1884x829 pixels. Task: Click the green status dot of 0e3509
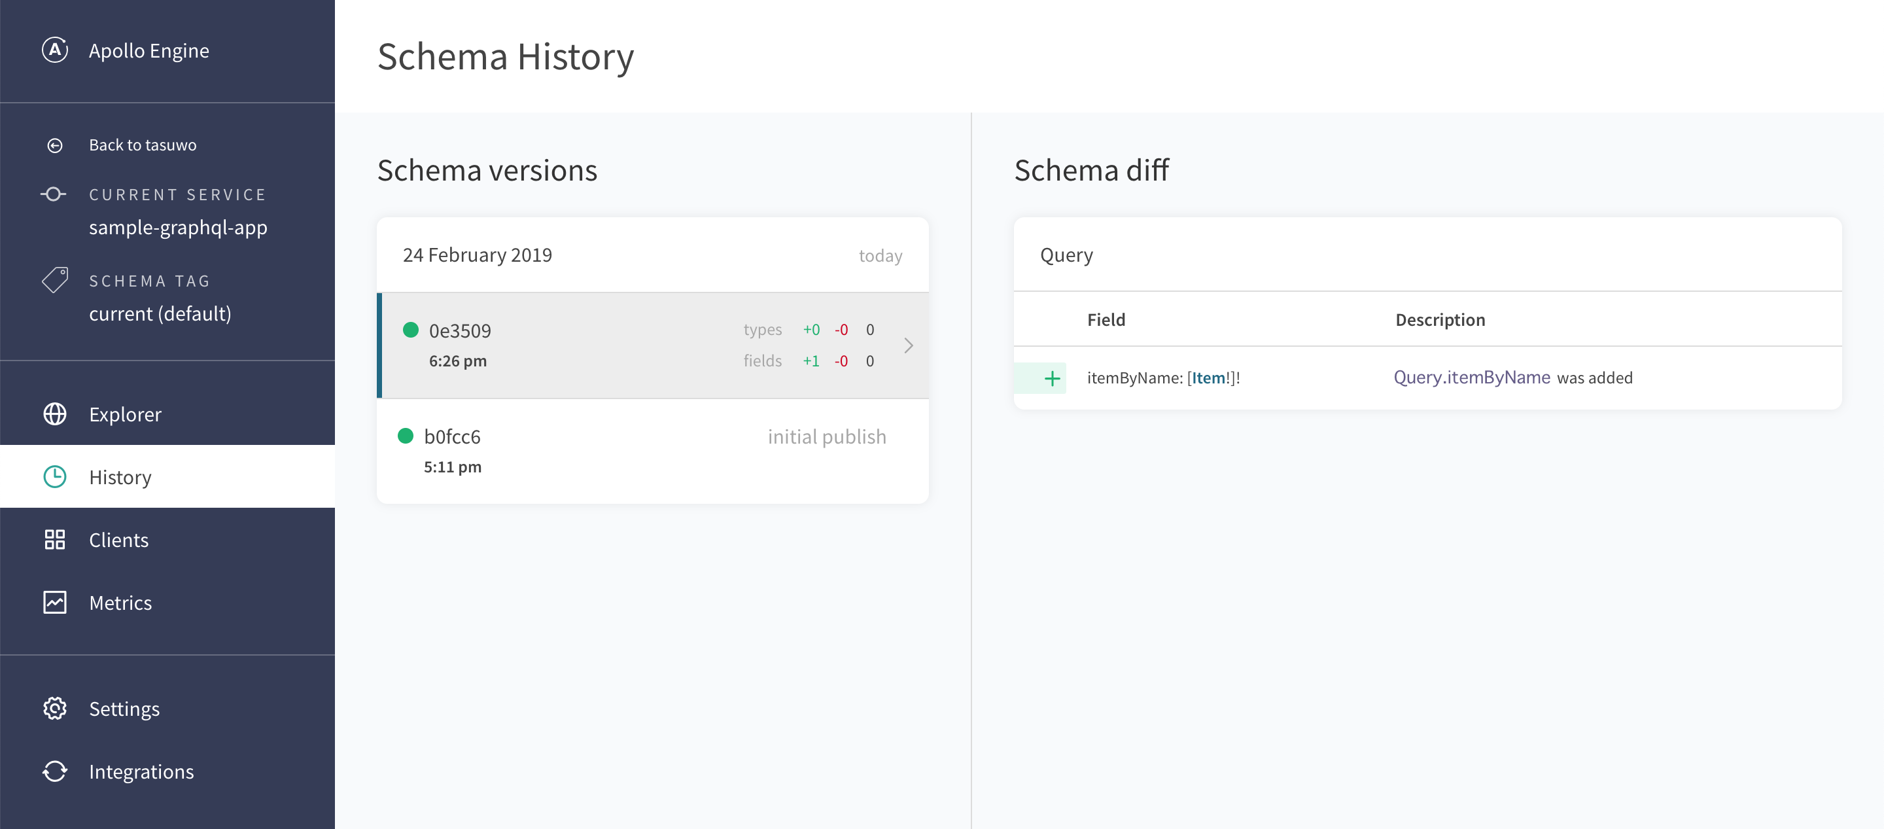point(411,330)
